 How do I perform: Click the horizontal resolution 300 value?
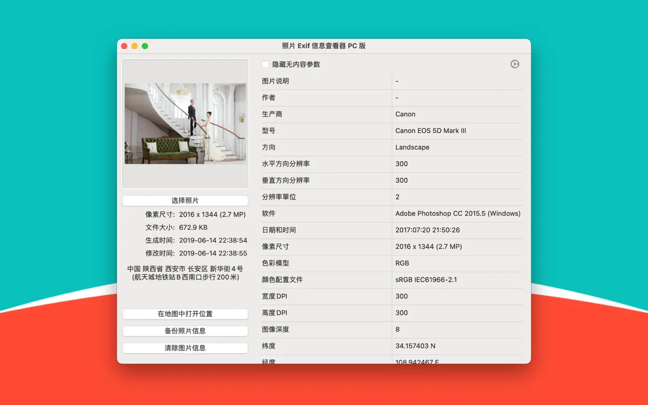pos(401,164)
